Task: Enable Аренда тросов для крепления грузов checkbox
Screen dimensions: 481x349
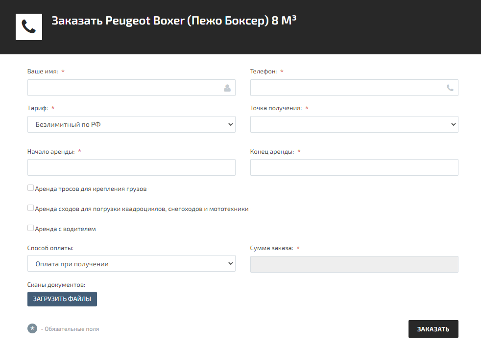Action: [30, 187]
